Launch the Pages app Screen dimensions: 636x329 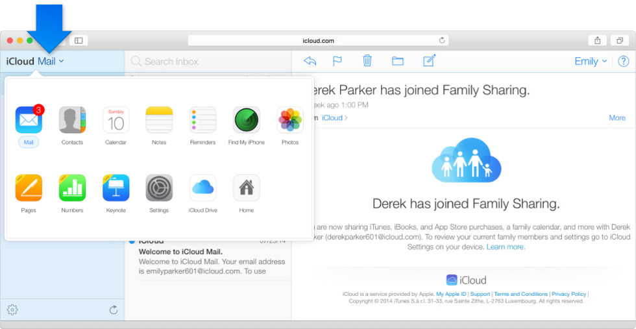[29, 188]
